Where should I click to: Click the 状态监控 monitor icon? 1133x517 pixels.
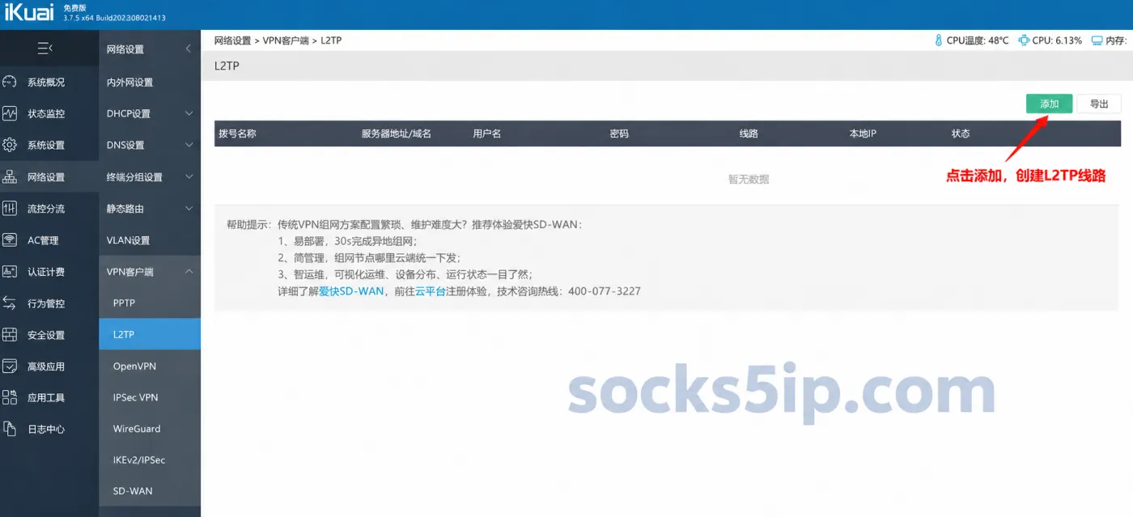(x=10, y=113)
